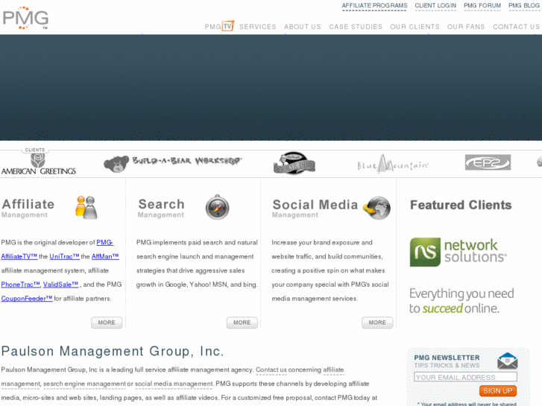Viewport: 542px width, 406px height.
Task: Follow the ValidSale link
Action: click(x=60, y=285)
